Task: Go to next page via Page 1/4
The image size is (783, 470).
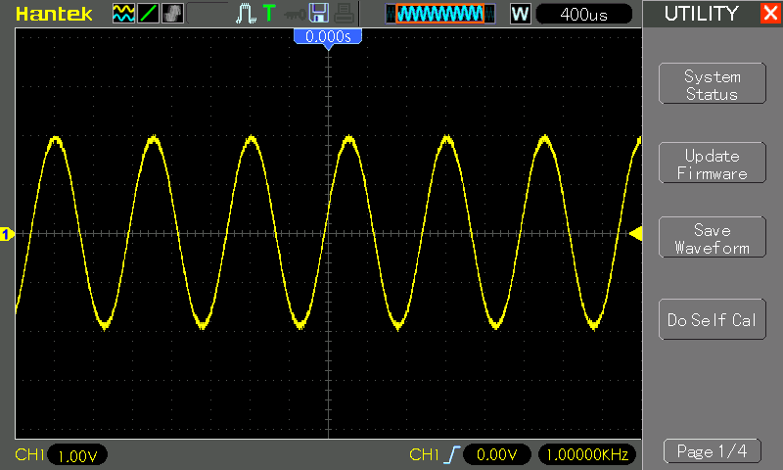Action: pos(713,451)
